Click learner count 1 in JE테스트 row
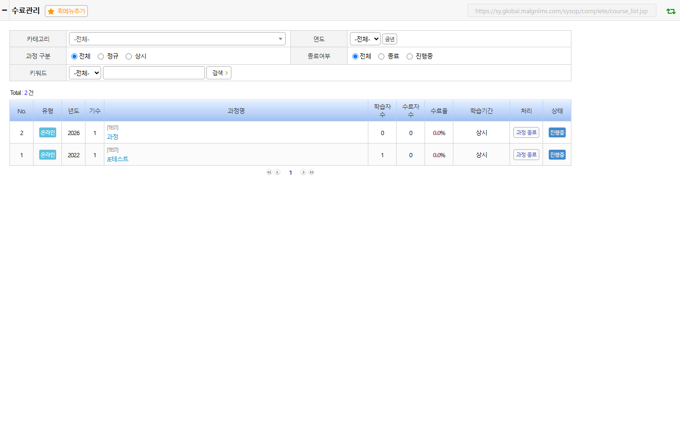 point(382,155)
